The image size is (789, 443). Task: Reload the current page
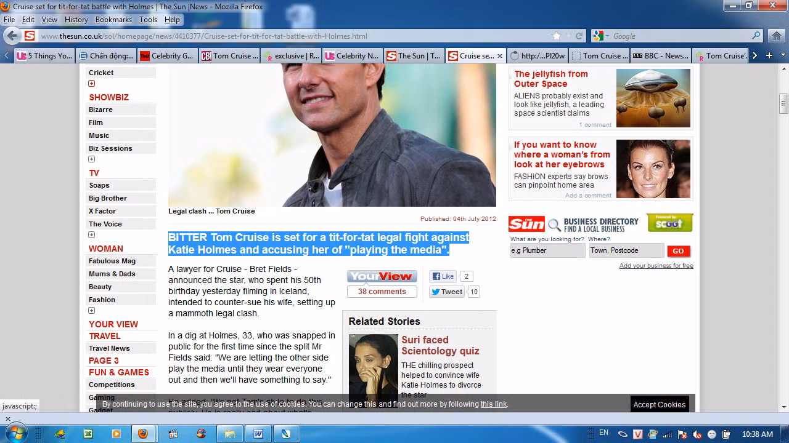coord(579,36)
